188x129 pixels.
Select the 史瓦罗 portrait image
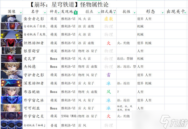pyautogui.click(x=12, y=58)
